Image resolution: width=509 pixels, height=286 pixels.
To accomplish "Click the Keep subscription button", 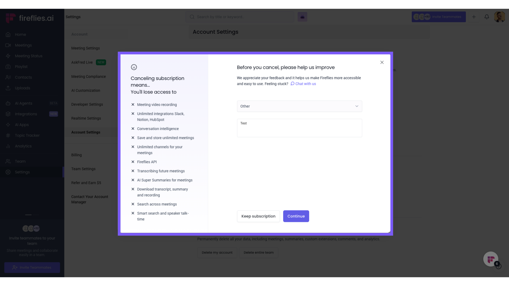I will 258,216.
